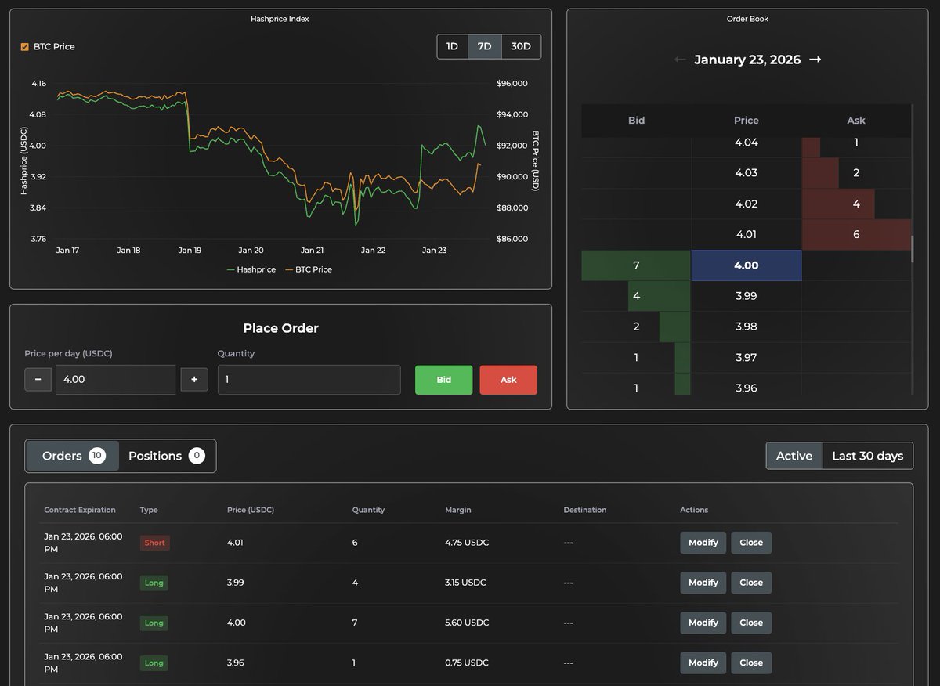Close the Long 3.99 order
The height and width of the screenshot is (686, 940).
pos(751,583)
